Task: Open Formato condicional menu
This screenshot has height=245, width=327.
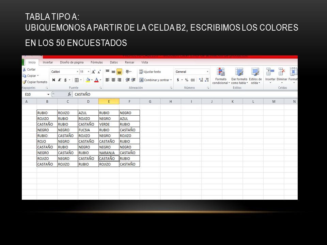Action: click(221, 76)
